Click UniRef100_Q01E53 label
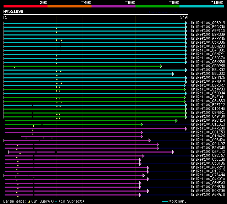227x204 pixels. 208,132
